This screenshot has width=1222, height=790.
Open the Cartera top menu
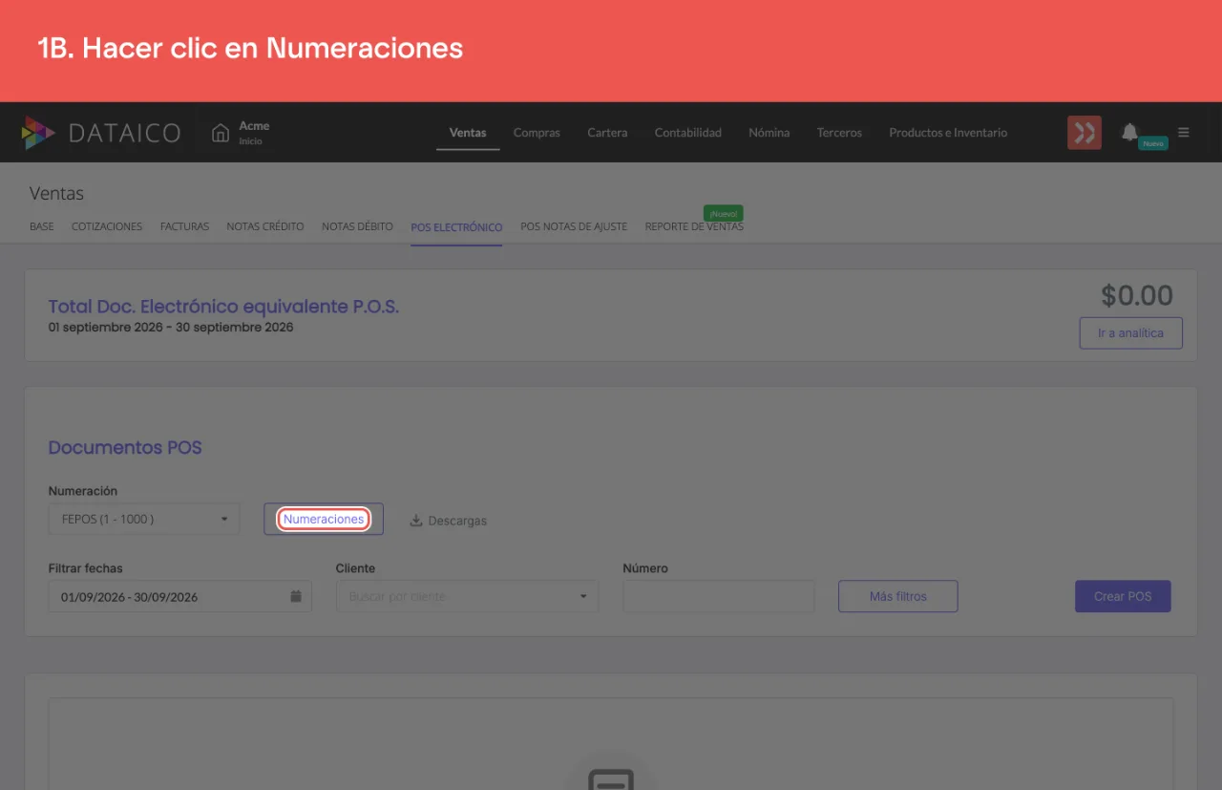[x=607, y=133]
